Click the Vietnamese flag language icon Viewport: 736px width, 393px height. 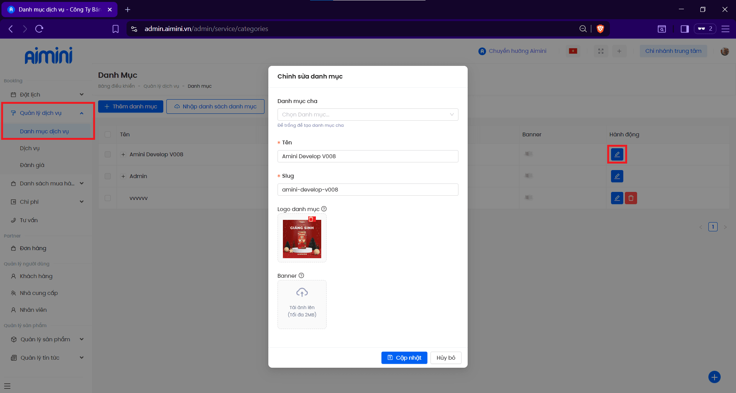click(573, 51)
